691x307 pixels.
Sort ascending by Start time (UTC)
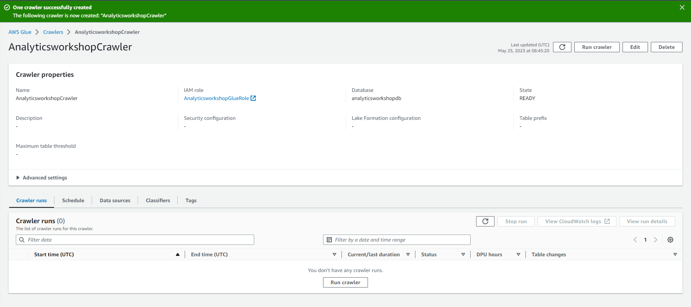(178, 254)
